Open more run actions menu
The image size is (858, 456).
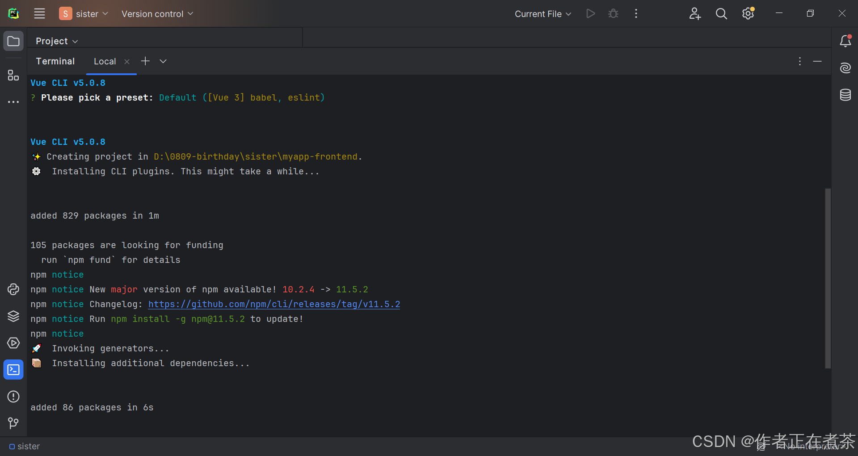(x=636, y=13)
